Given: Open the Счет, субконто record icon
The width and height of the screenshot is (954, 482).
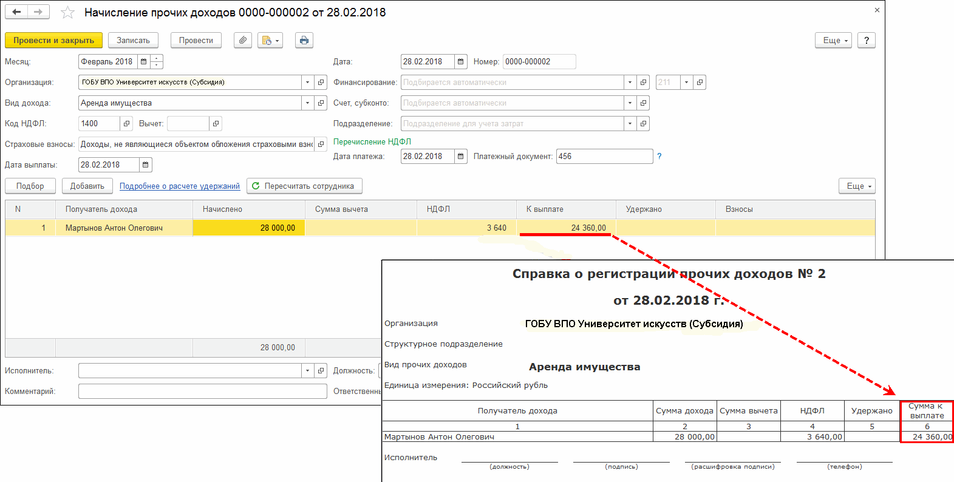Looking at the screenshot, I should click(x=644, y=103).
